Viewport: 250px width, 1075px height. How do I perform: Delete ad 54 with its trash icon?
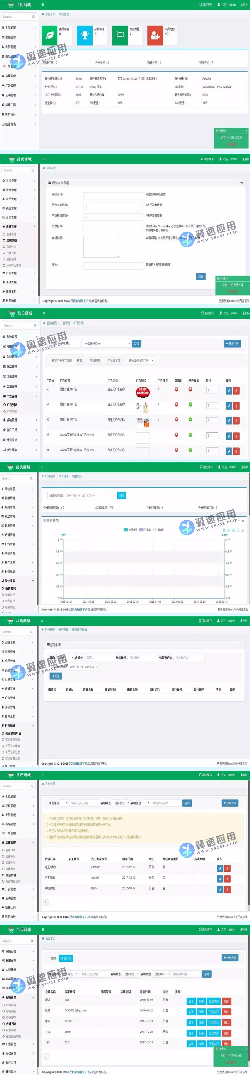(x=236, y=406)
